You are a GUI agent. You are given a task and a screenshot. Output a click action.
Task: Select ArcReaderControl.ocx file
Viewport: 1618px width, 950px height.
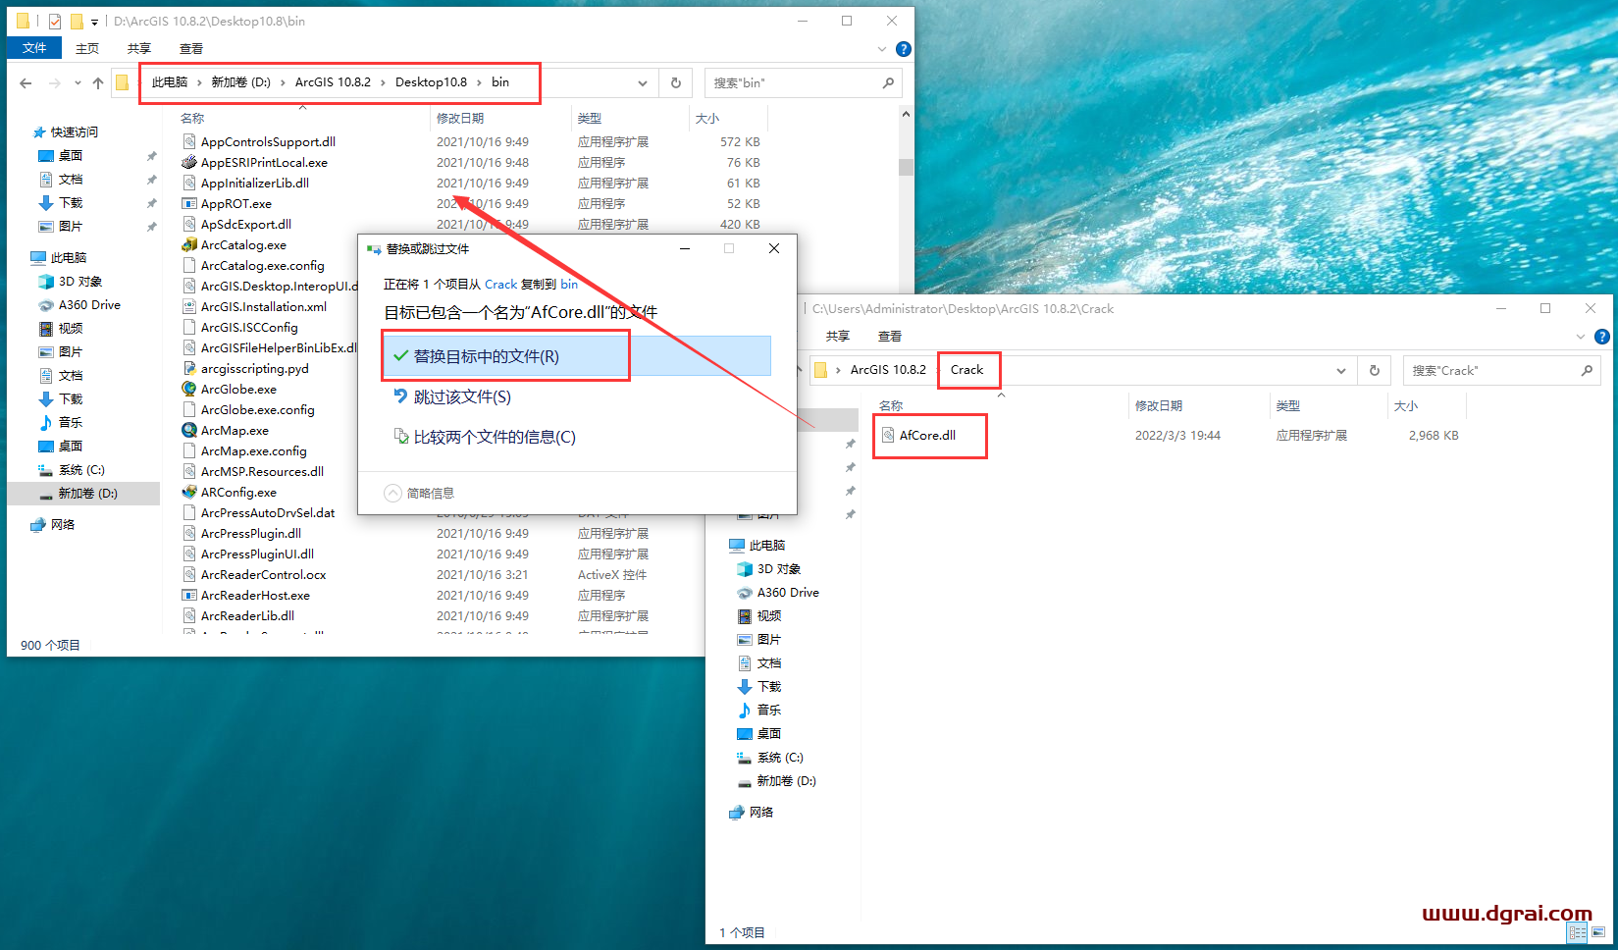tap(263, 574)
